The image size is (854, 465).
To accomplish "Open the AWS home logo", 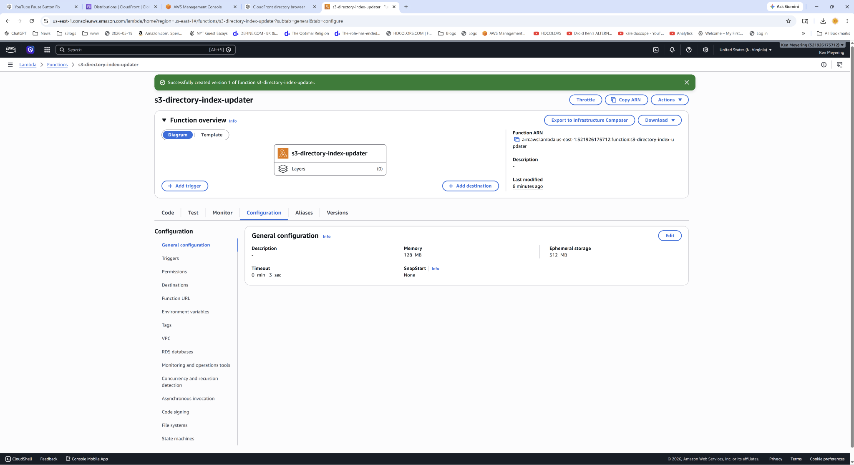I will 11,49.
